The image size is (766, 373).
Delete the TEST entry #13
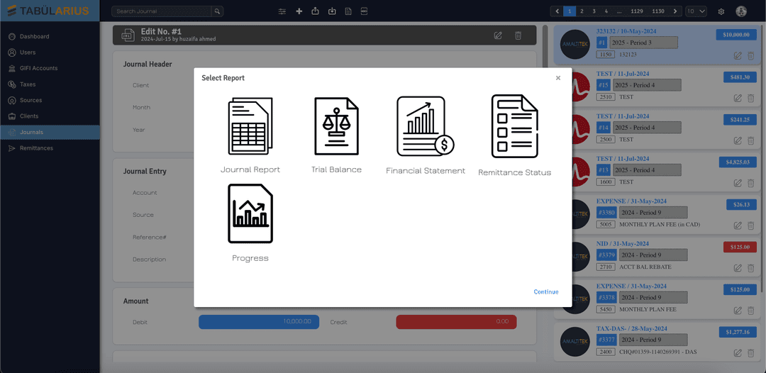751,183
